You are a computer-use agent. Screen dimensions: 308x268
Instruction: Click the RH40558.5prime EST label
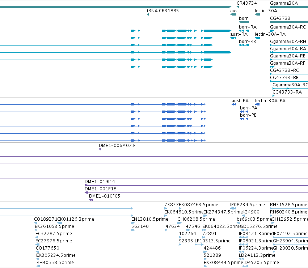(55, 263)
